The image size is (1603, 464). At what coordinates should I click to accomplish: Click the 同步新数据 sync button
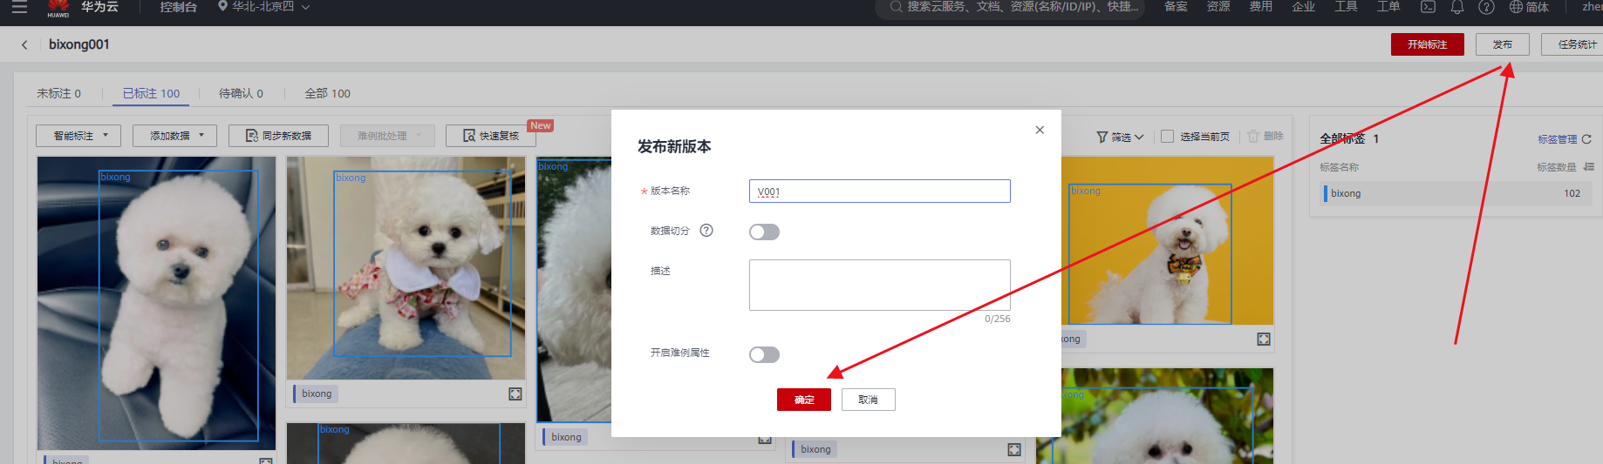pyautogui.click(x=278, y=136)
